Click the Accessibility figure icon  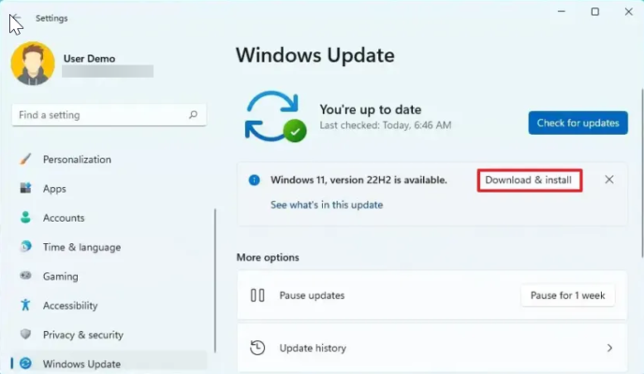(25, 306)
